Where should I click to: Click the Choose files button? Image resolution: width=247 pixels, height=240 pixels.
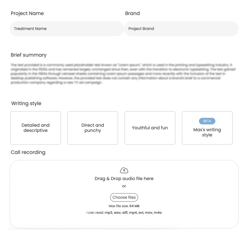pos(124,197)
